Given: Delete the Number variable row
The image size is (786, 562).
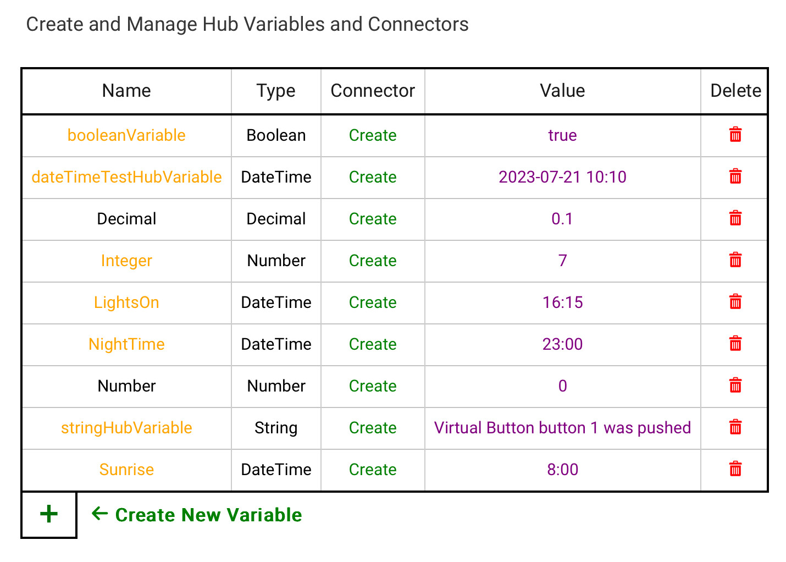Looking at the screenshot, I should [x=735, y=385].
